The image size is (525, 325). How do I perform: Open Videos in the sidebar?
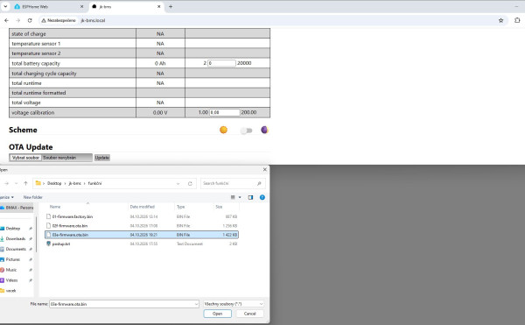click(x=11, y=280)
